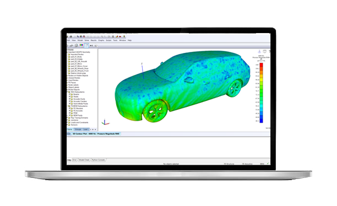Click the flat plate toolbar icon

coord(72,46)
